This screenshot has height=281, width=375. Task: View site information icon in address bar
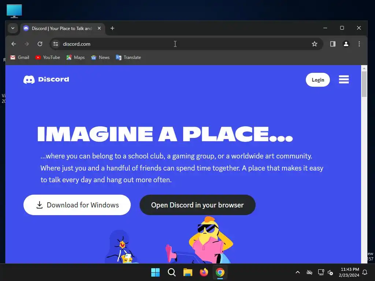(56, 44)
